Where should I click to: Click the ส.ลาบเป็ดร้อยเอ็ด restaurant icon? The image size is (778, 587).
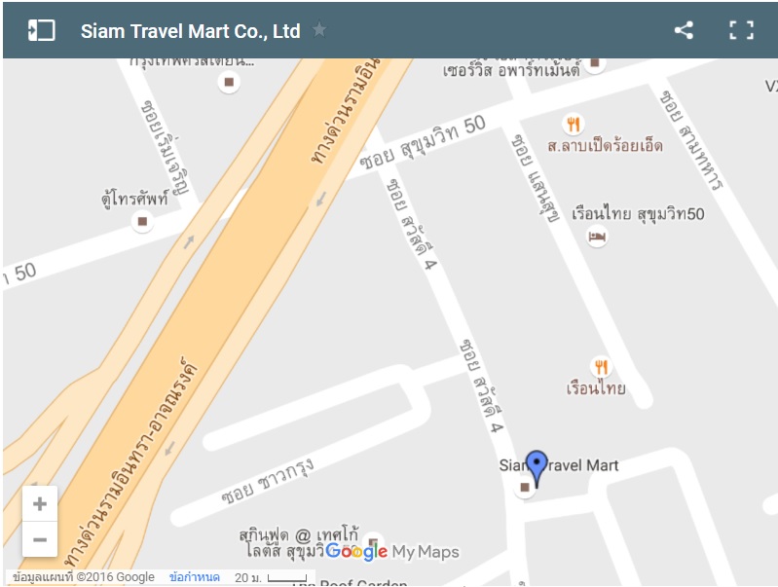pos(574,124)
